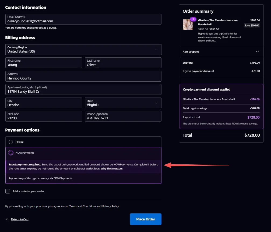Edit the Address field with Henrico County
271x232 pixels.
pos(83,76)
